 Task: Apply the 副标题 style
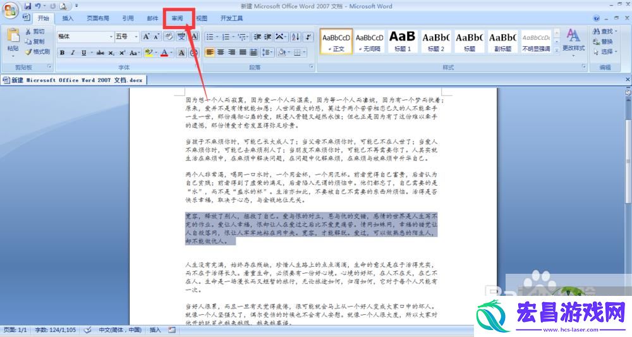click(502, 41)
